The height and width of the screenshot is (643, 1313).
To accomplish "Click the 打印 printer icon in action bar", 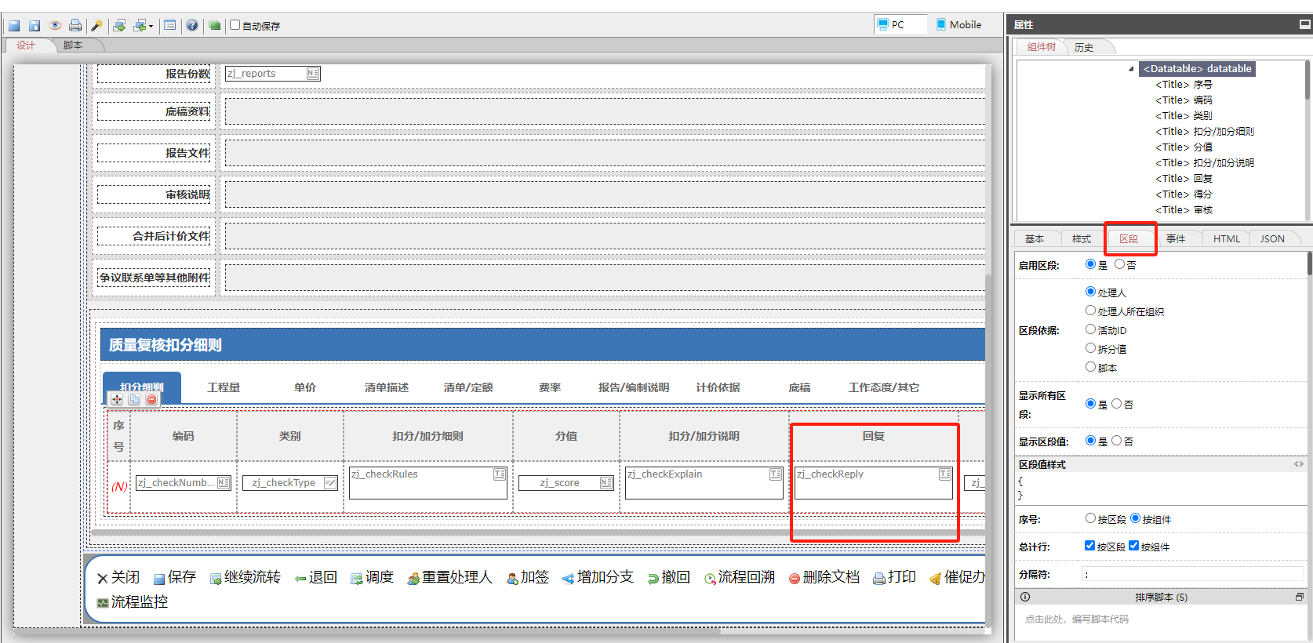I will tap(879, 579).
